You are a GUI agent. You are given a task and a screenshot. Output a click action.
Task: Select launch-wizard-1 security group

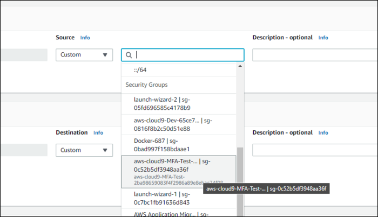coord(179,198)
